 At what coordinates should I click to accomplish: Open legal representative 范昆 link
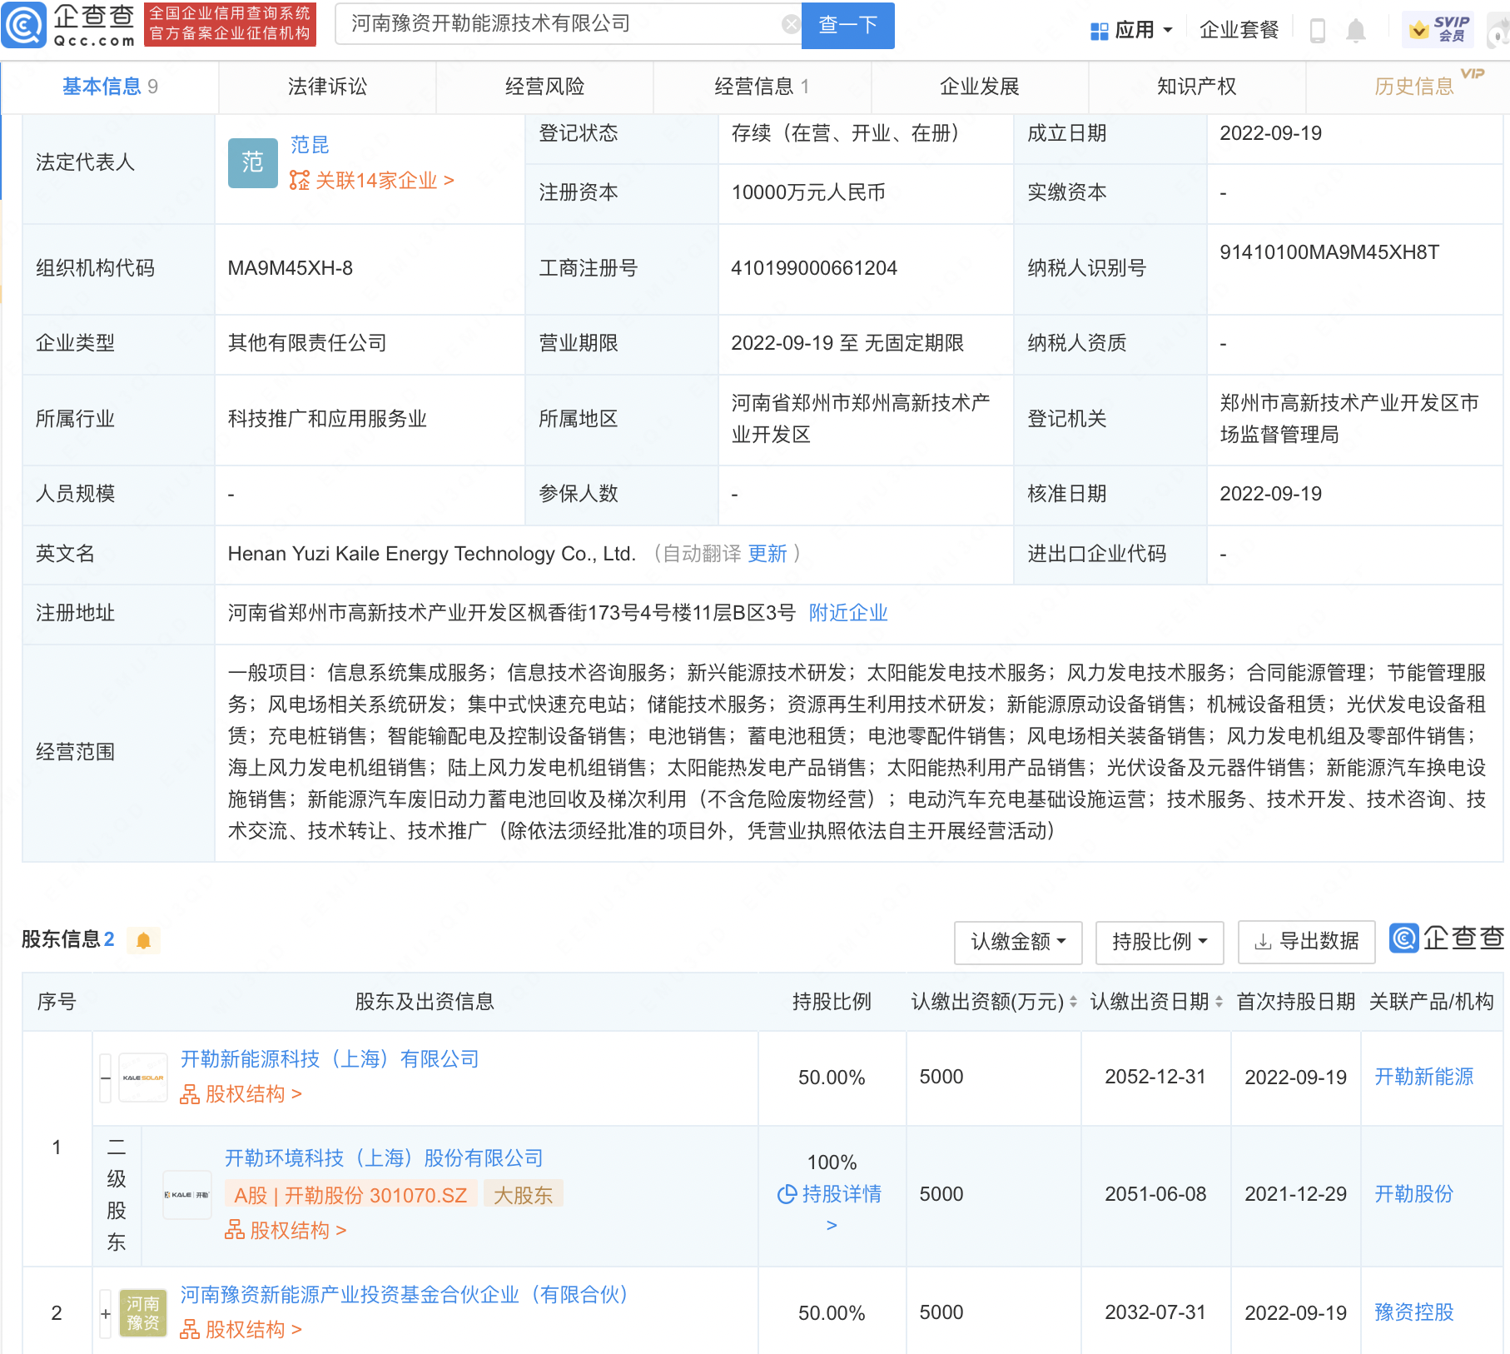(310, 145)
